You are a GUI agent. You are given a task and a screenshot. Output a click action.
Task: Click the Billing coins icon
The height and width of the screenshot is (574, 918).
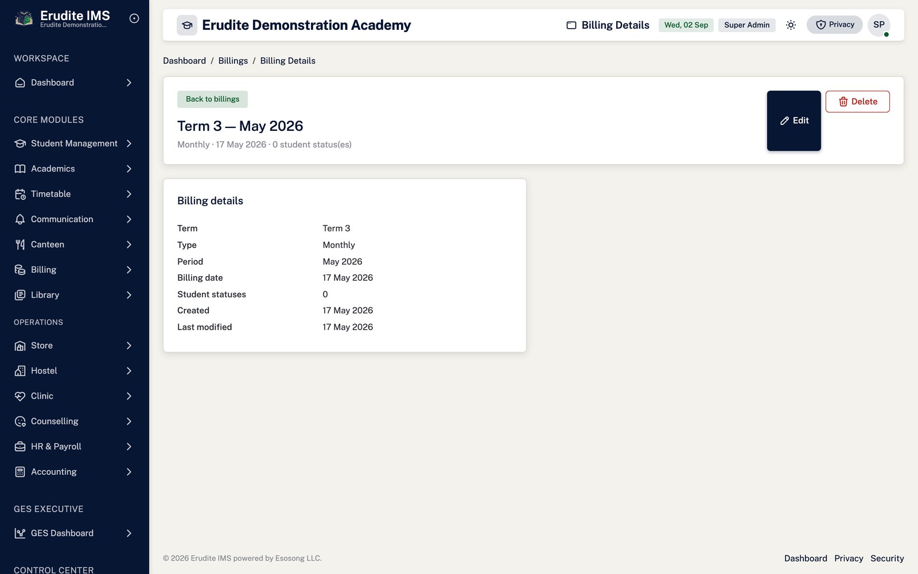[20, 270]
